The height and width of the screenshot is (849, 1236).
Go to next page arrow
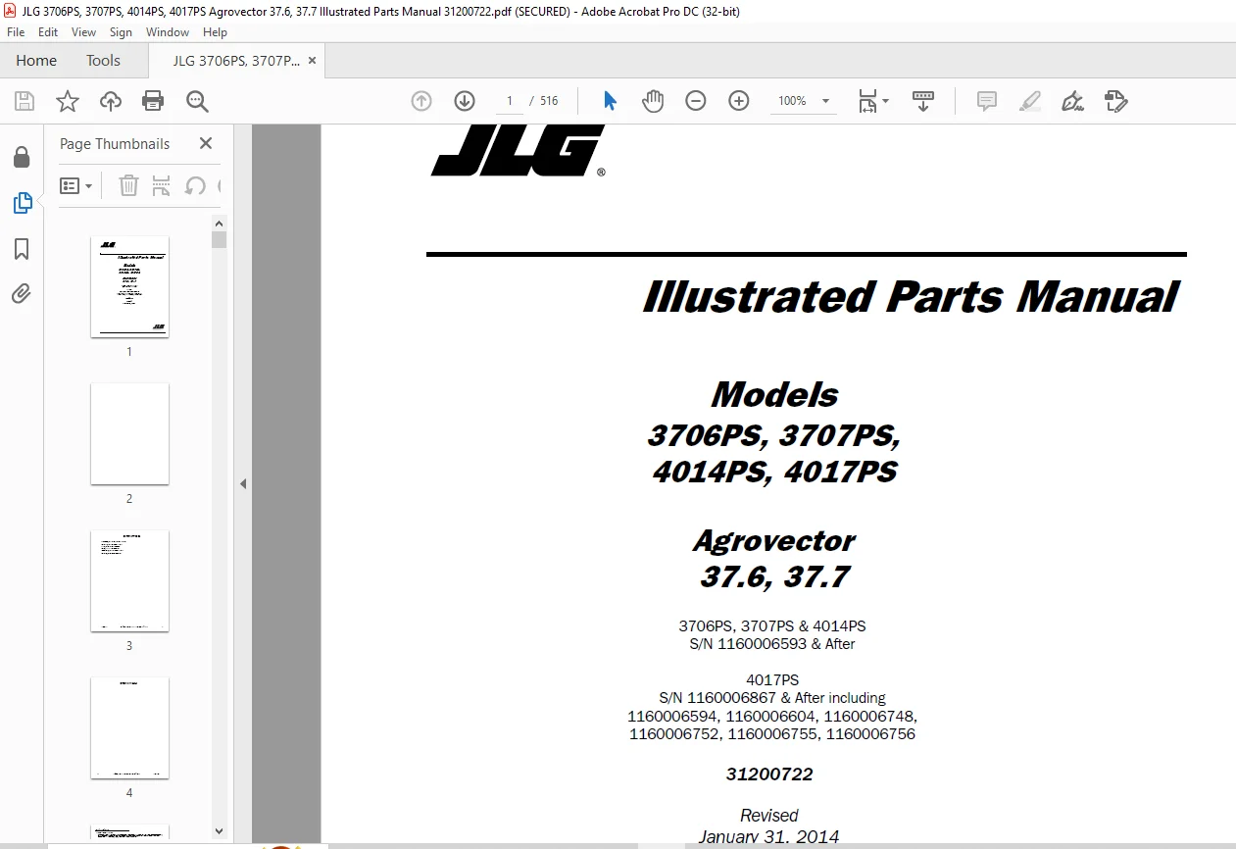point(465,101)
